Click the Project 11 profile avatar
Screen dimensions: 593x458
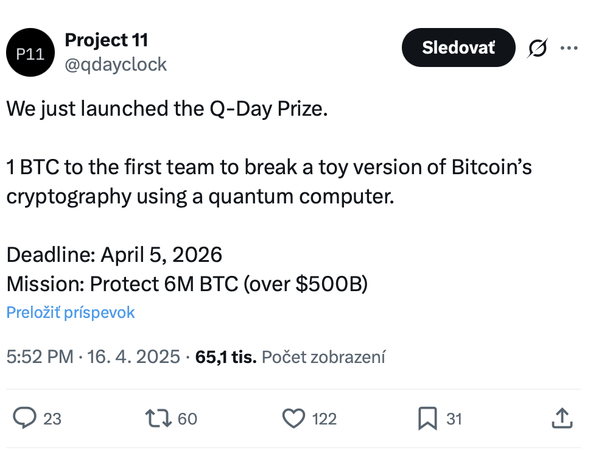30,52
